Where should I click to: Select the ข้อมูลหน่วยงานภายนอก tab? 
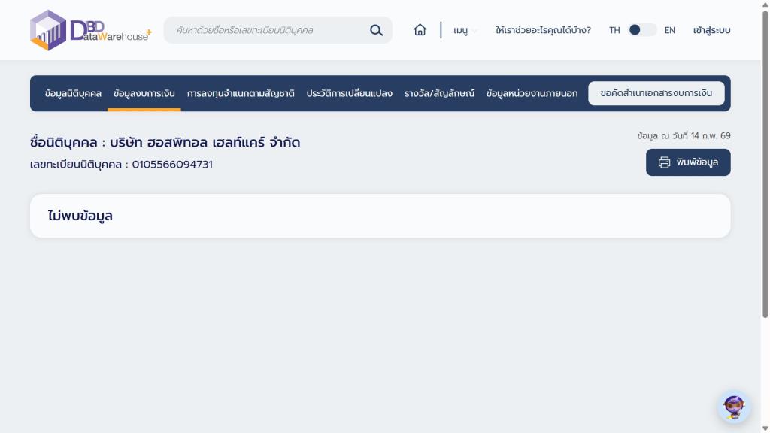click(532, 93)
